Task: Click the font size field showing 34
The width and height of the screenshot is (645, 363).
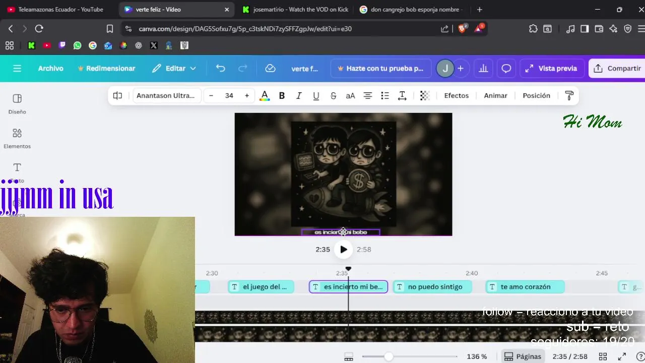Action: pyautogui.click(x=229, y=95)
